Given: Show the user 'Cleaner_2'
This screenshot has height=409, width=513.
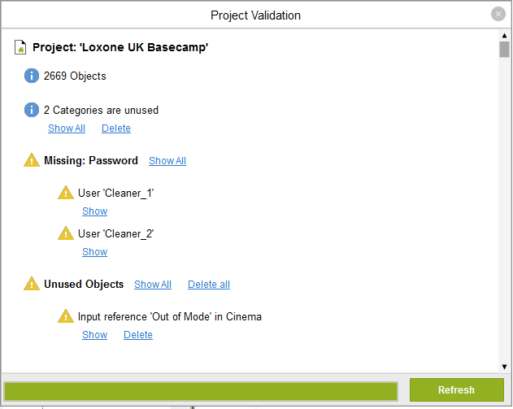Looking at the screenshot, I should tap(95, 252).
